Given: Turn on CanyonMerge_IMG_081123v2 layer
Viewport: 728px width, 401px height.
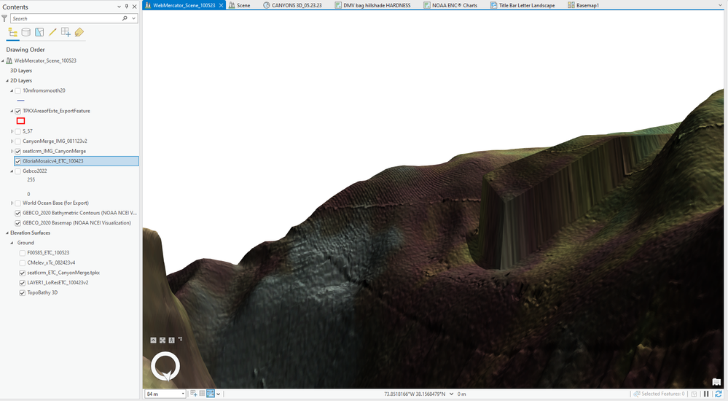Looking at the screenshot, I should pyautogui.click(x=17, y=141).
